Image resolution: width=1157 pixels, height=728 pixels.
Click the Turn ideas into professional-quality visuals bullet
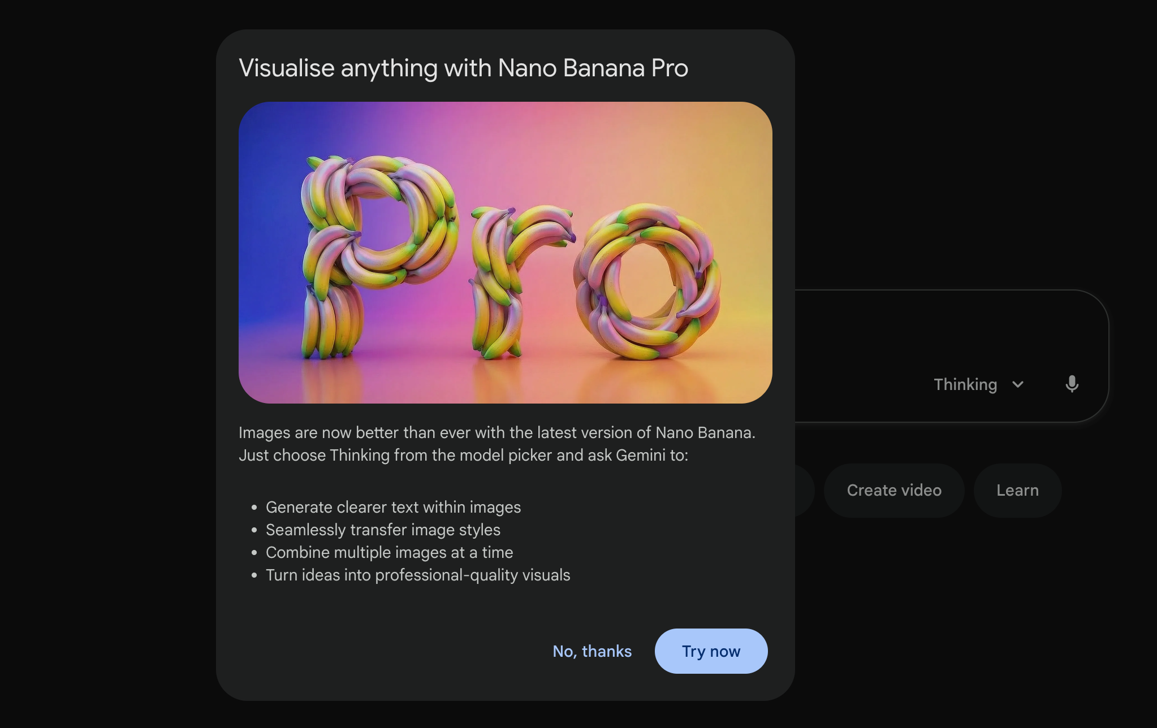point(418,575)
